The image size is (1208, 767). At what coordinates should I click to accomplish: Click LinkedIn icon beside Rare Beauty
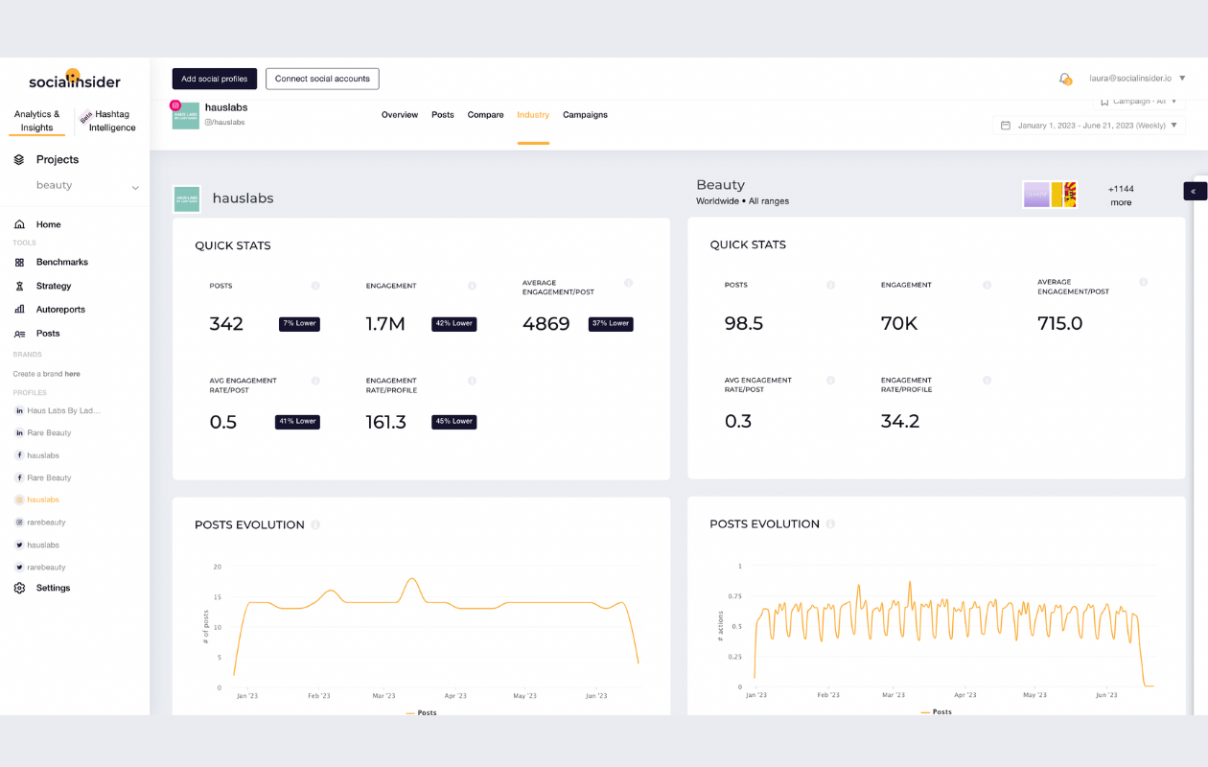coord(19,433)
